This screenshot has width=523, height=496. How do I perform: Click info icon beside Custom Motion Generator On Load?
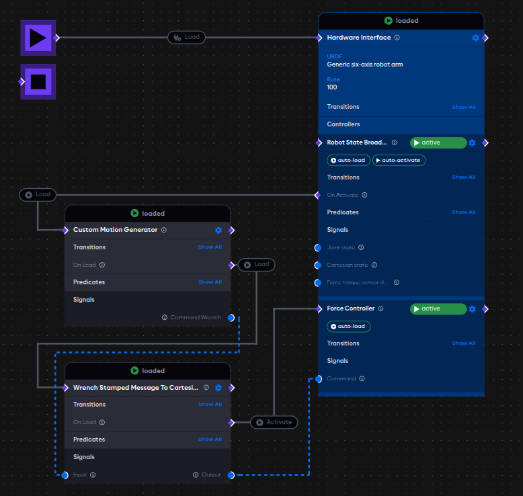pos(102,265)
